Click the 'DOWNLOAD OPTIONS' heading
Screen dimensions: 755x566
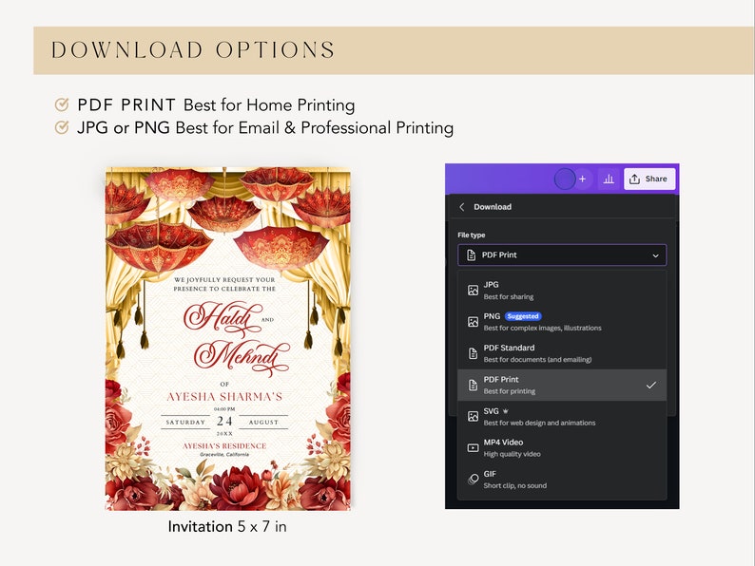193,50
